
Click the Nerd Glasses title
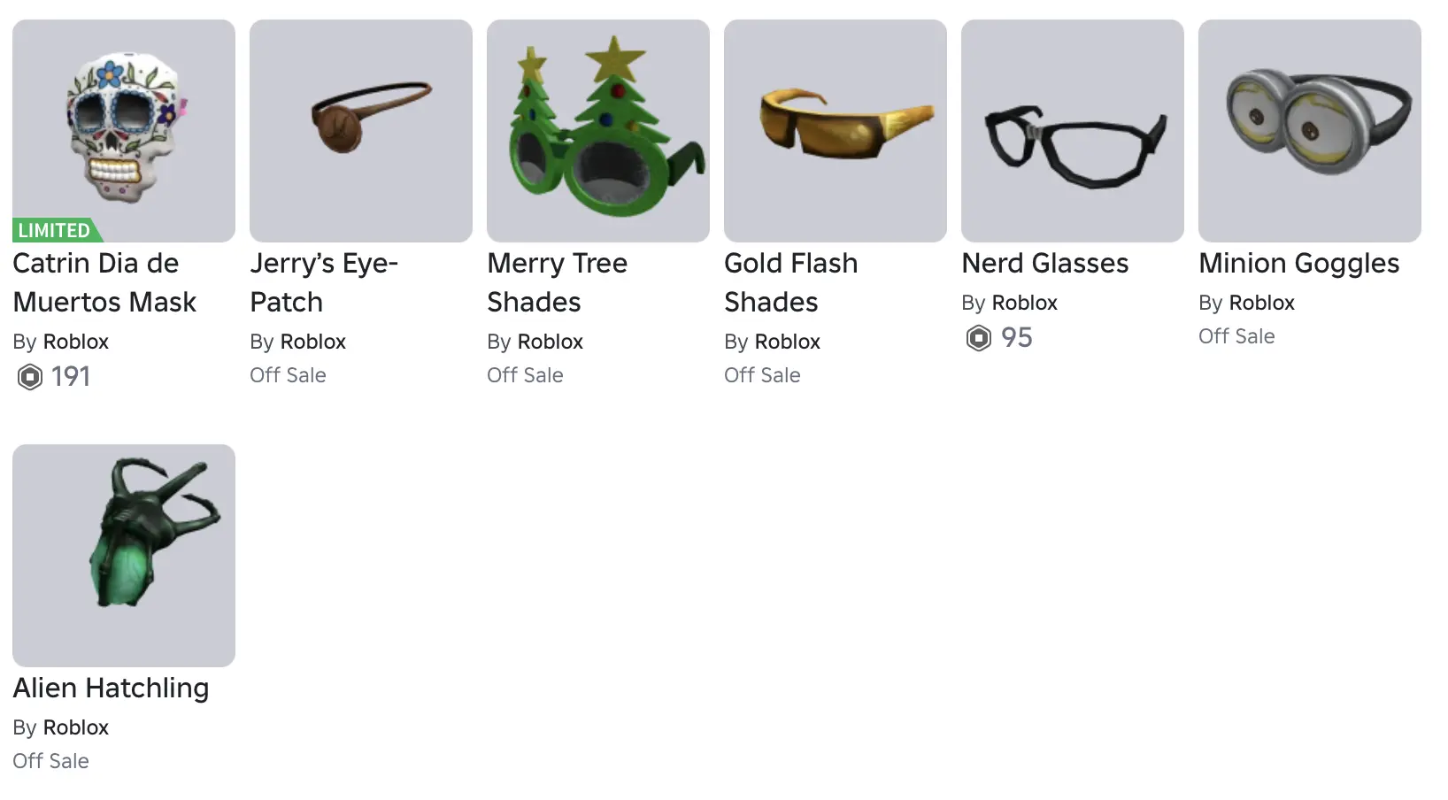[1044, 264]
